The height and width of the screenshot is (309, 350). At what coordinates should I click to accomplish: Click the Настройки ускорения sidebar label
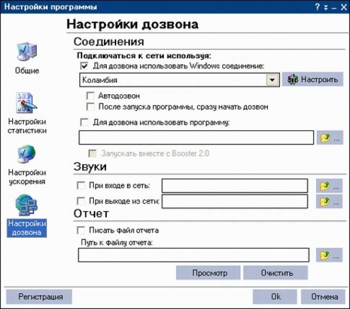click(27, 177)
